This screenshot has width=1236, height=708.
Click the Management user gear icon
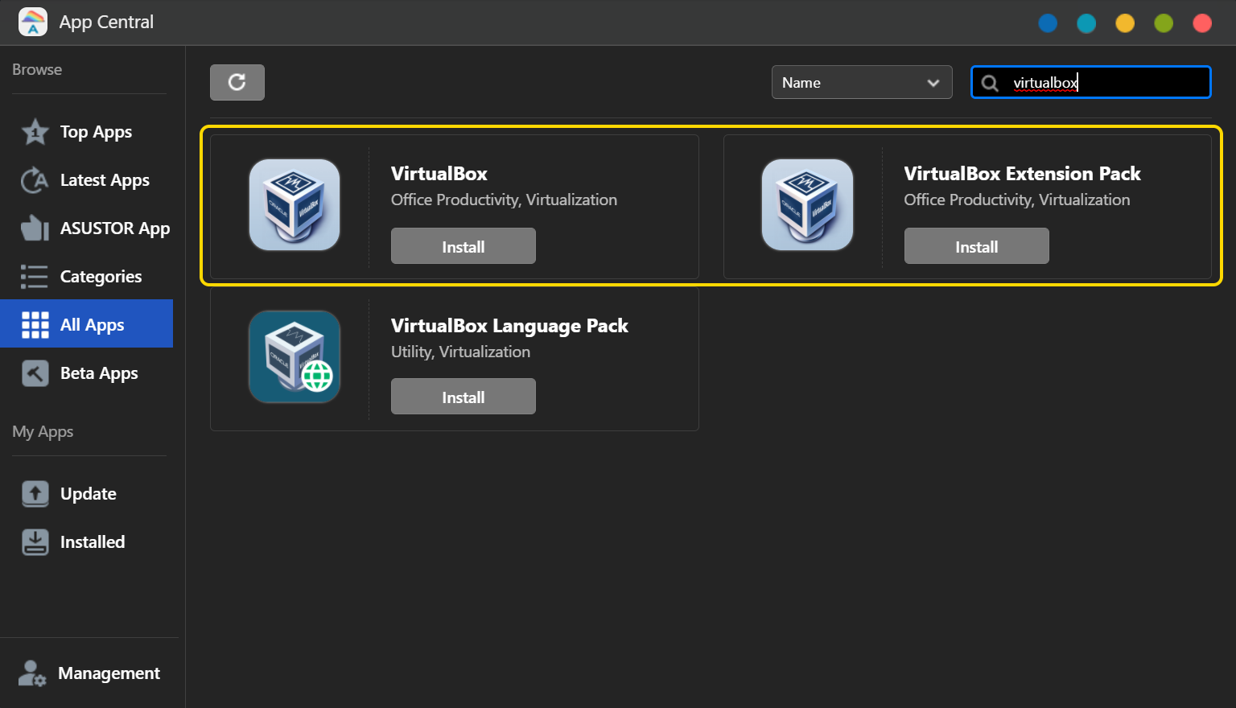coord(32,673)
